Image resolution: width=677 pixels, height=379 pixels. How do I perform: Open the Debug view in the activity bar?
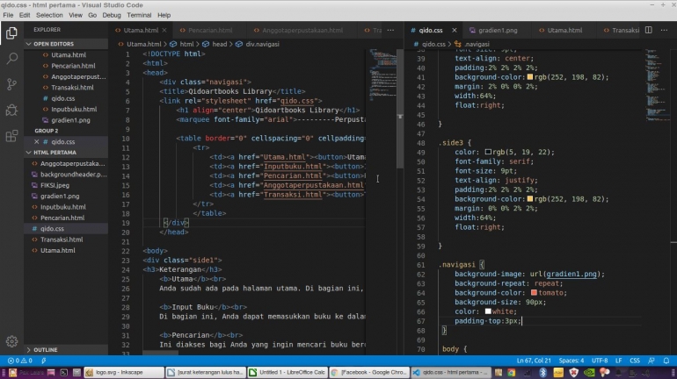[x=11, y=111]
